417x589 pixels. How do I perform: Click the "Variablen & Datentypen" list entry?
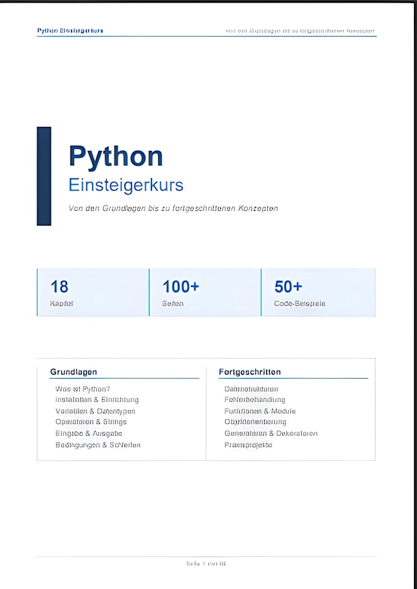tap(96, 411)
